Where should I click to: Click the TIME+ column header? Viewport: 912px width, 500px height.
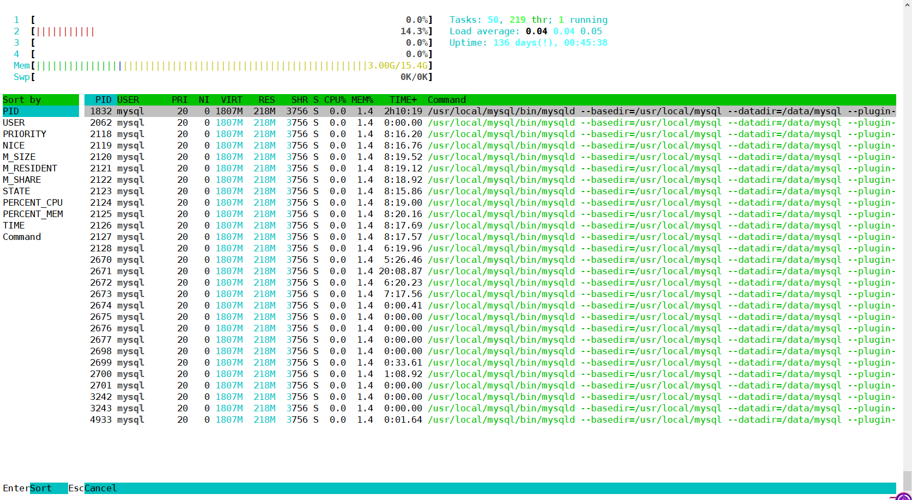tap(403, 100)
